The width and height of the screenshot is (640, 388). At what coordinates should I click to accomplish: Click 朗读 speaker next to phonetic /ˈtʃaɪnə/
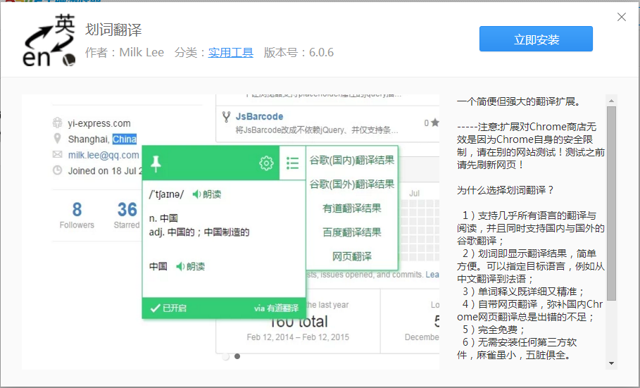[207, 194]
